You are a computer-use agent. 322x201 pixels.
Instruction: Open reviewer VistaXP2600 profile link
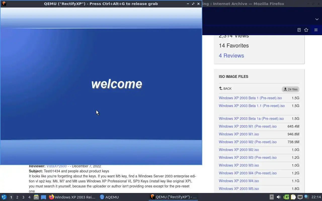(56, 166)
